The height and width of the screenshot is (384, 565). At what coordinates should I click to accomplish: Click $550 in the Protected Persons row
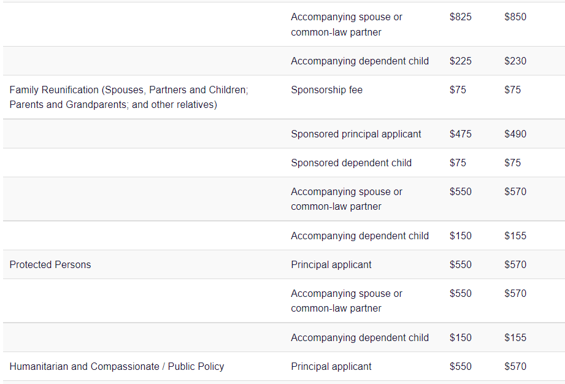(x=460, y=264)
